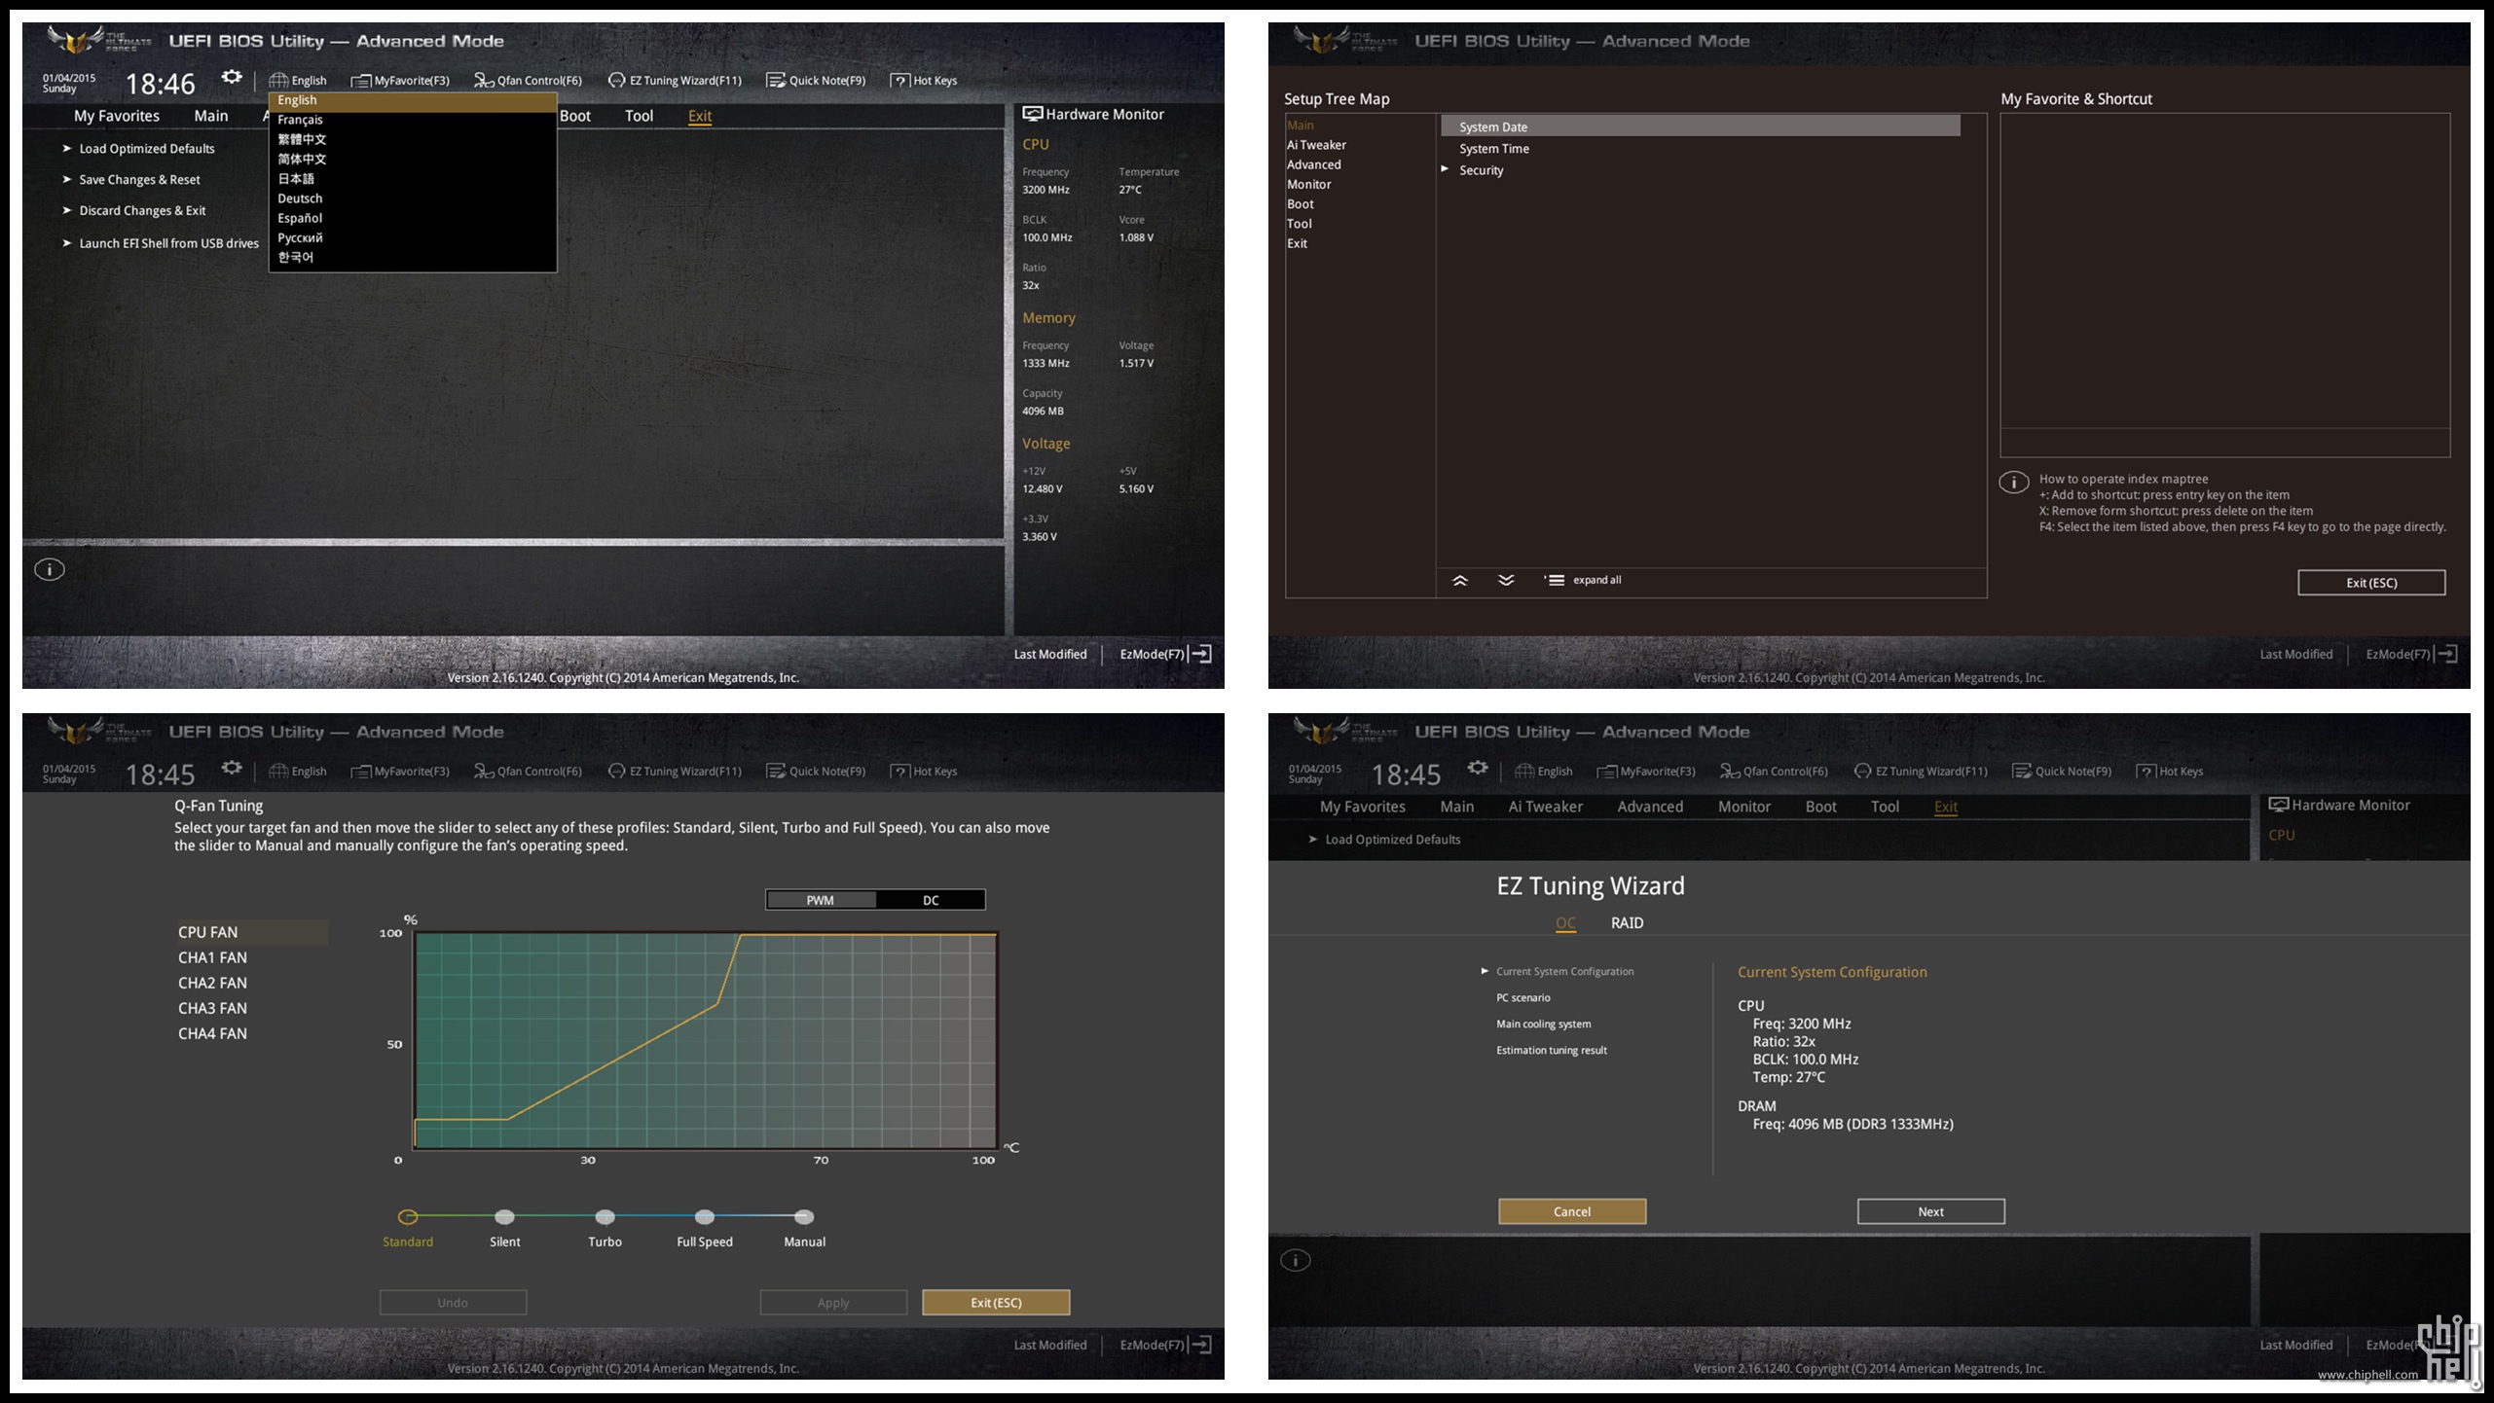Click the Next button in EZ Tuning Wizard
2494x1403 pixels.
[x=1931, y=1211]
